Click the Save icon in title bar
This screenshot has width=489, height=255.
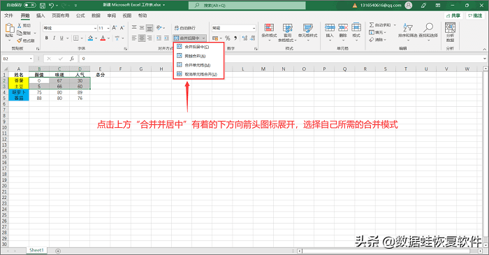[43, 6]
